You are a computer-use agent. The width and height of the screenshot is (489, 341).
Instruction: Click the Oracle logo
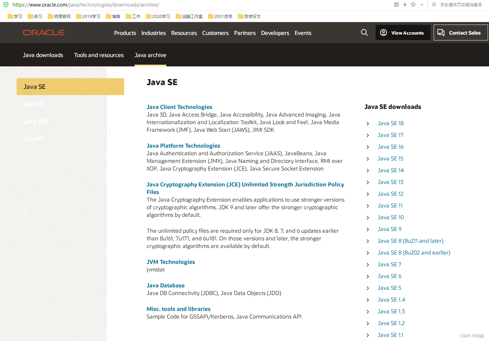(44, 33)
